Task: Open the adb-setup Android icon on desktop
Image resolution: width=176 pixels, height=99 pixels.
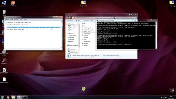Action: click(84, 89)
